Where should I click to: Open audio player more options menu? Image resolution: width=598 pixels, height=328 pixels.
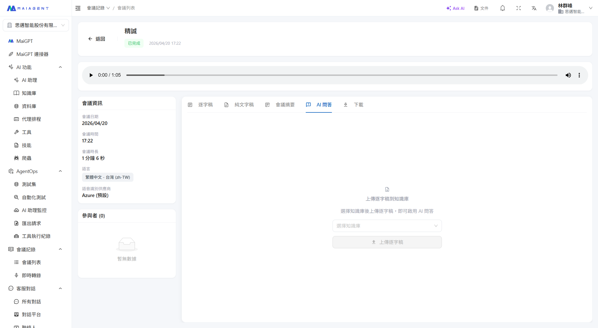[x=579, y=75]
